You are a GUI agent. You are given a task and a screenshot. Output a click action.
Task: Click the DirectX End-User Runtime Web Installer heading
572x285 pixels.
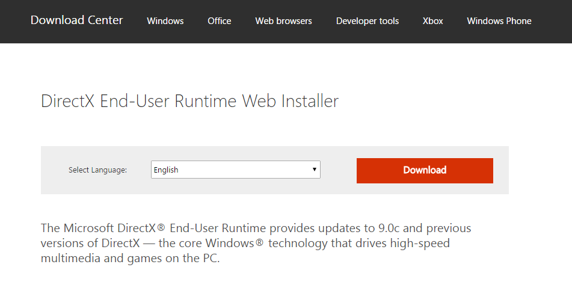189,101
